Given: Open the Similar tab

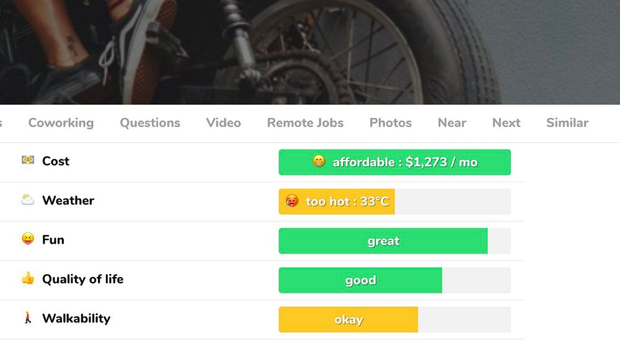Looking at the screenshot, I should coord(567,123).
